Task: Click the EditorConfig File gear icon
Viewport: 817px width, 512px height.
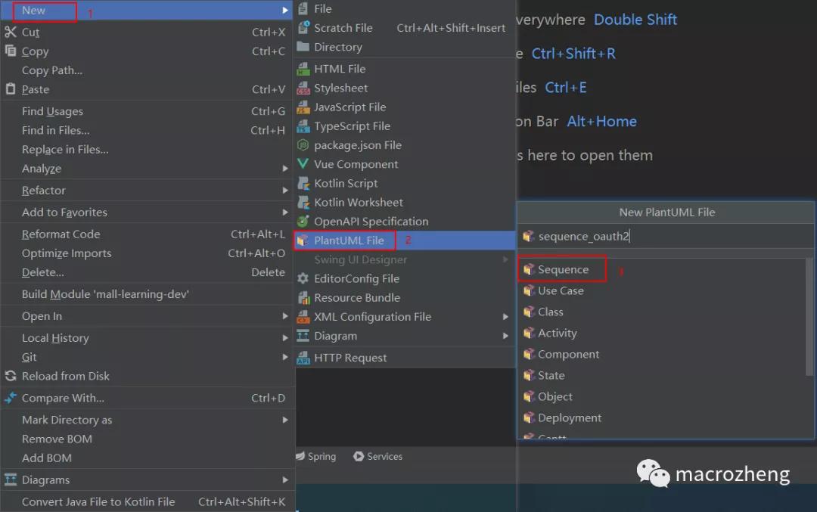Action: coord(303,278)
